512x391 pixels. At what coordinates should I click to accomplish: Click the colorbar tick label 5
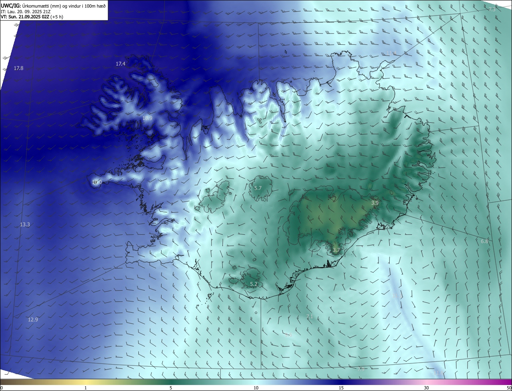tap(171, 388)
